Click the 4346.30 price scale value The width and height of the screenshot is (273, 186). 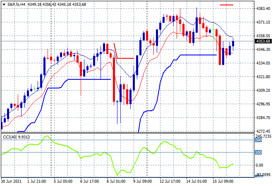(263, 50)
